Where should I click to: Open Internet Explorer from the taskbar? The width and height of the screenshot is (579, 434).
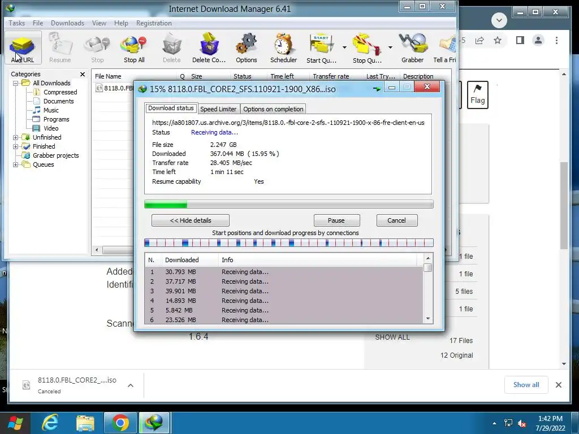pyautogui.click(x=50, y=423)
